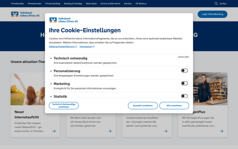Click the Unsere aktuellen Themen heading

[28, 62]
